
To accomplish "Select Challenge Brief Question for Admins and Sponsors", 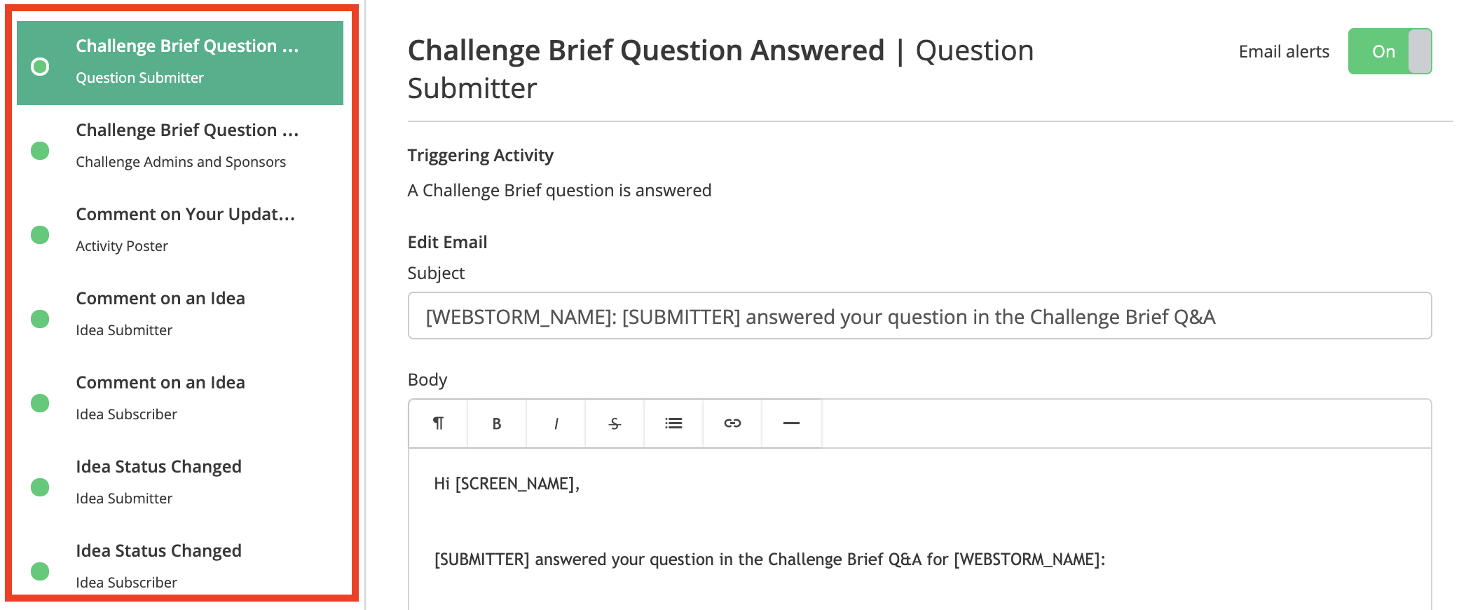I will pos(180,147).
